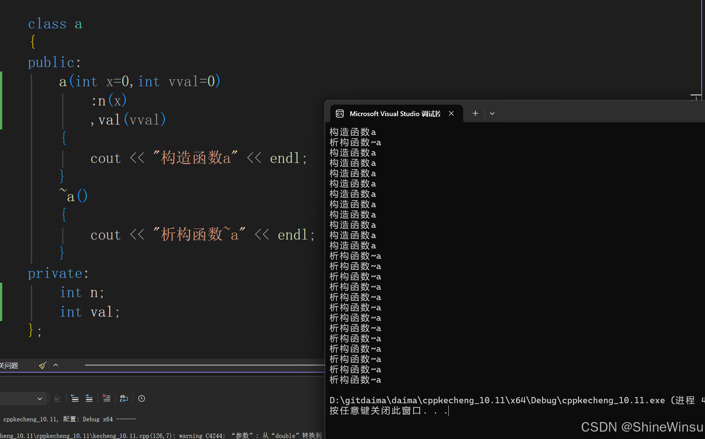This screenshot has width=705, height=439.
Task: Go to next message in output
Action: point(89,398)
